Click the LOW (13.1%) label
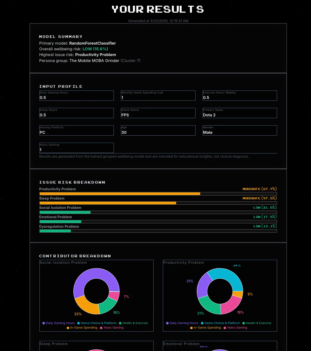 265,226
